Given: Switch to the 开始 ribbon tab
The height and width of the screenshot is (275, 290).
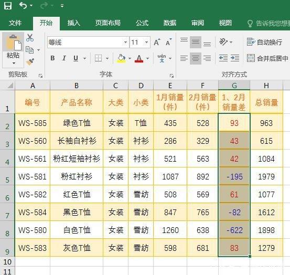Looking at the screenshot, I should (46, 23).
